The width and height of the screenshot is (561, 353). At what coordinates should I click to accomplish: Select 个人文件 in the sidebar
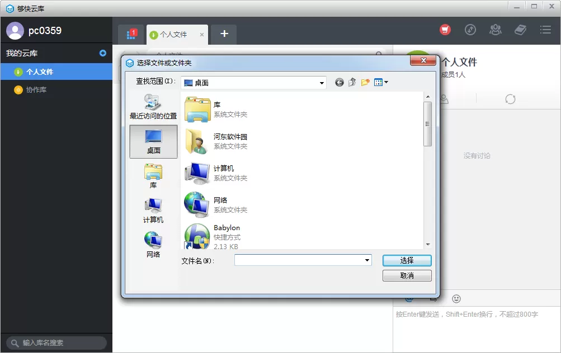56,71
